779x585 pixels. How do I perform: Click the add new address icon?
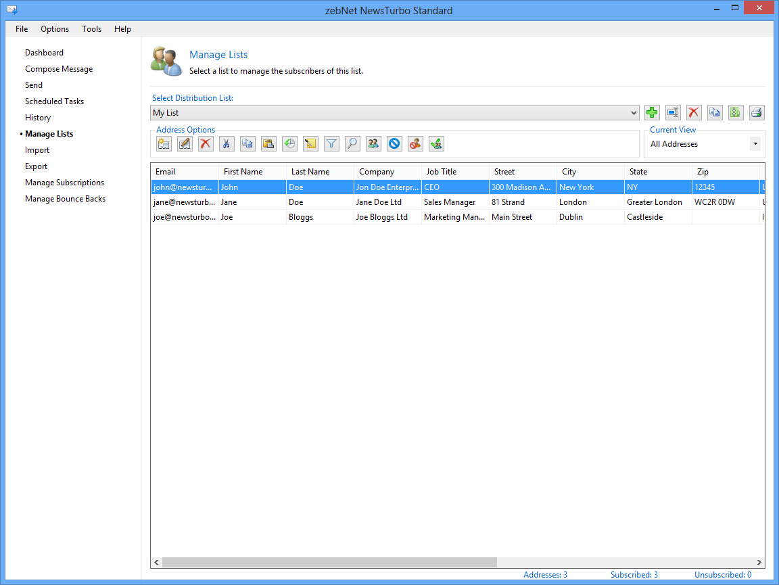(164, 143)
